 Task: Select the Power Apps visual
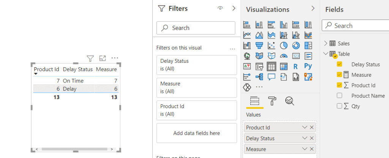coord(247,87)
